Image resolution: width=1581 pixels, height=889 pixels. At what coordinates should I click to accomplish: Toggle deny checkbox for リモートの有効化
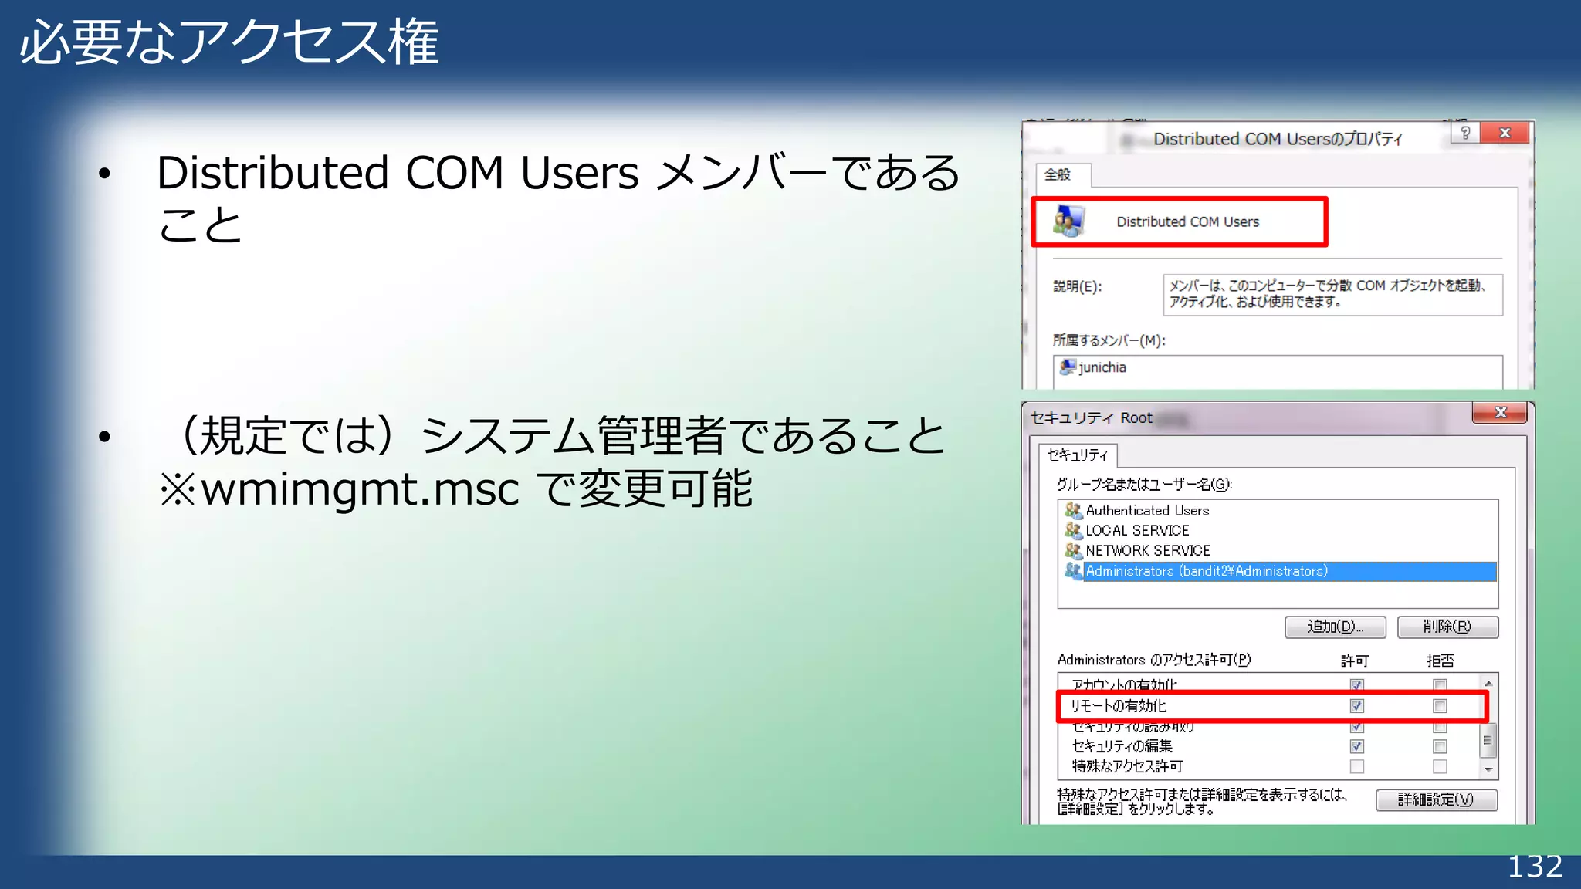tap(1440, 706)
